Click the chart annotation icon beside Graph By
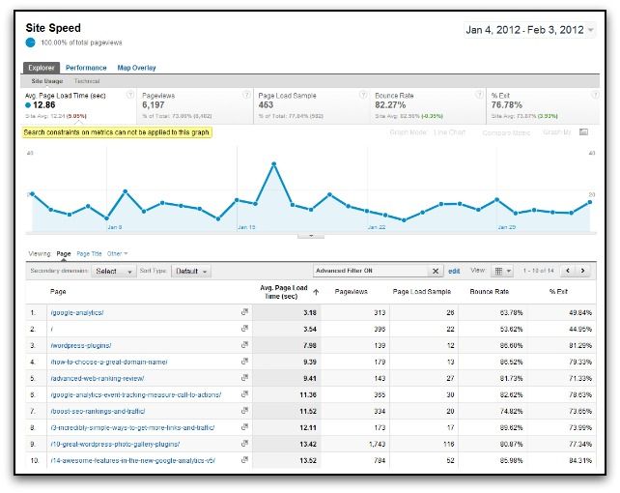This screenshot has height=493, width=620. (x=583, y=132)
